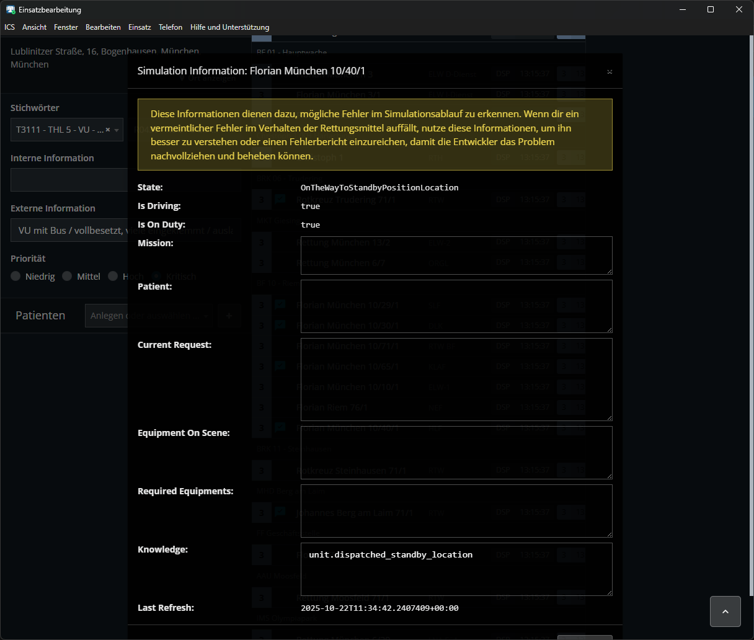Click inside the Equipment On Scene box
Viewport: 754px width, 640px height.
click(456, 452)
